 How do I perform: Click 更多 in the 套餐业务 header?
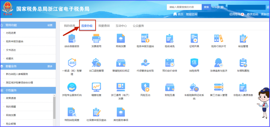(x=50, y=66)
